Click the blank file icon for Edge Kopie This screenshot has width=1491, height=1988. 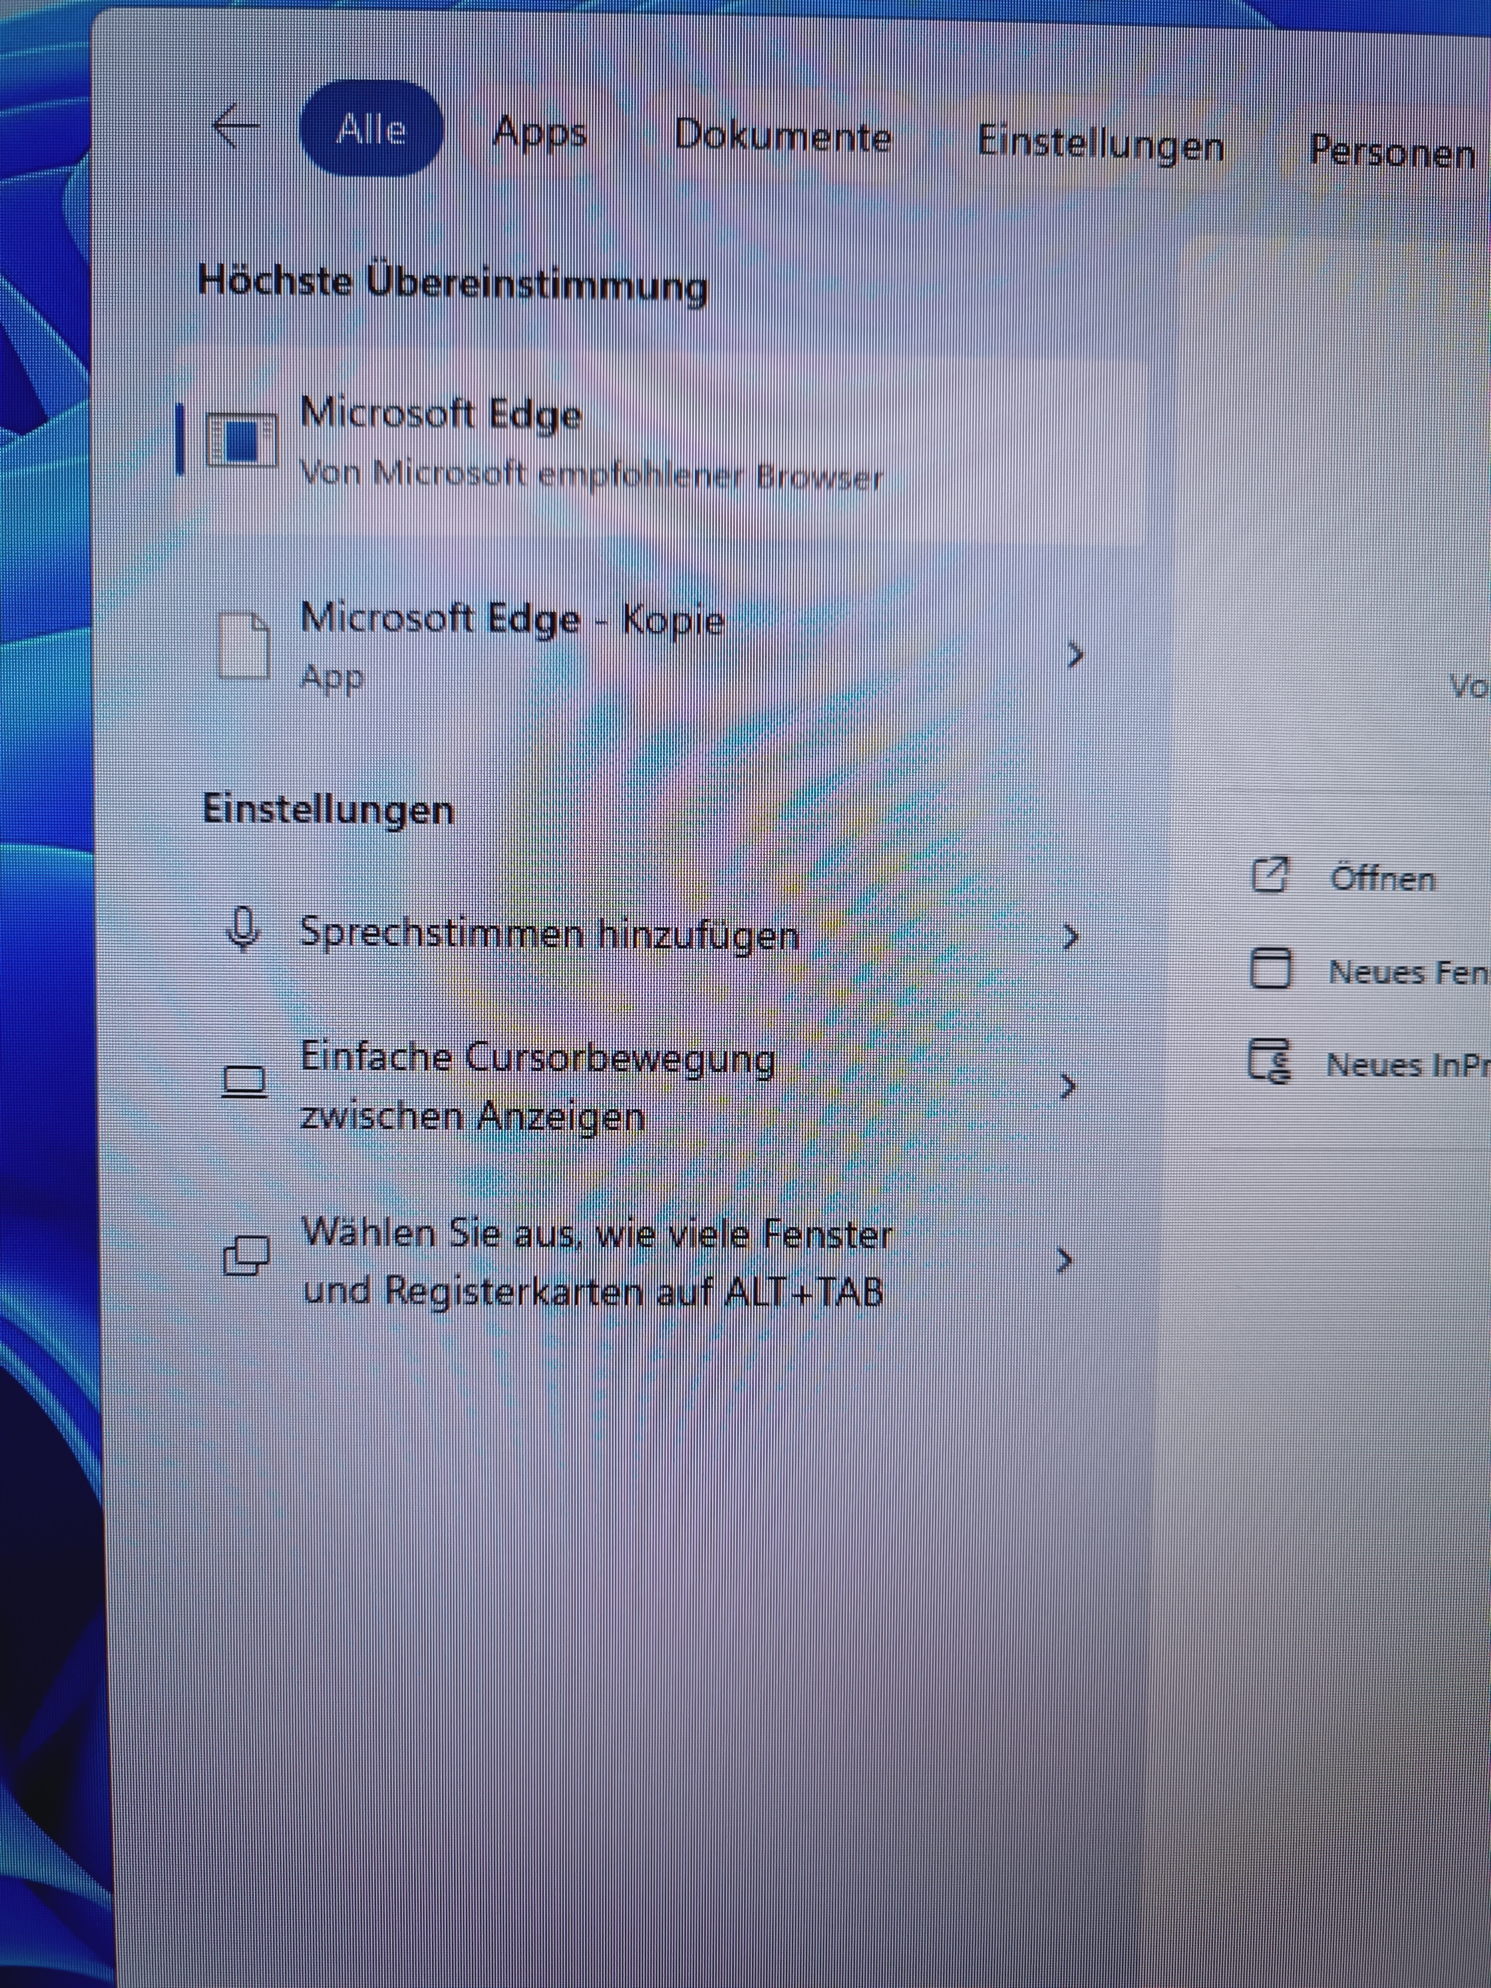[x=244, y=645]
